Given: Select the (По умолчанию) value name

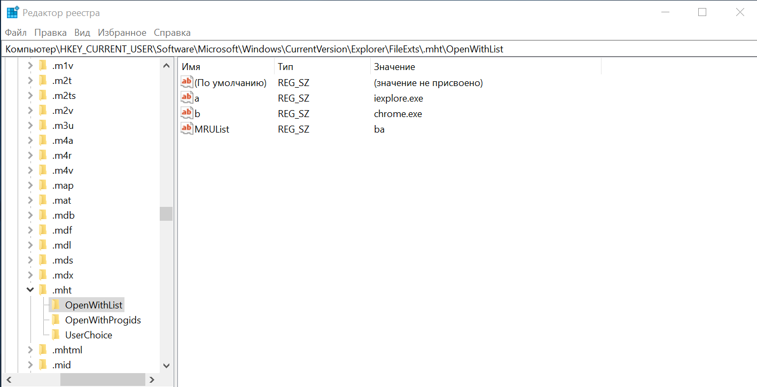Looking at the screenshot, I should point(230,83).
